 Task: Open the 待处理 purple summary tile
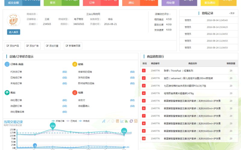[179, 3]
